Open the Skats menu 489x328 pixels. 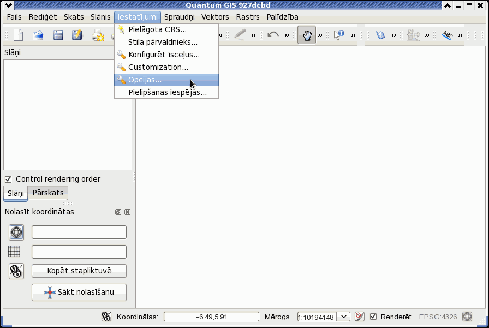[74, 17]
